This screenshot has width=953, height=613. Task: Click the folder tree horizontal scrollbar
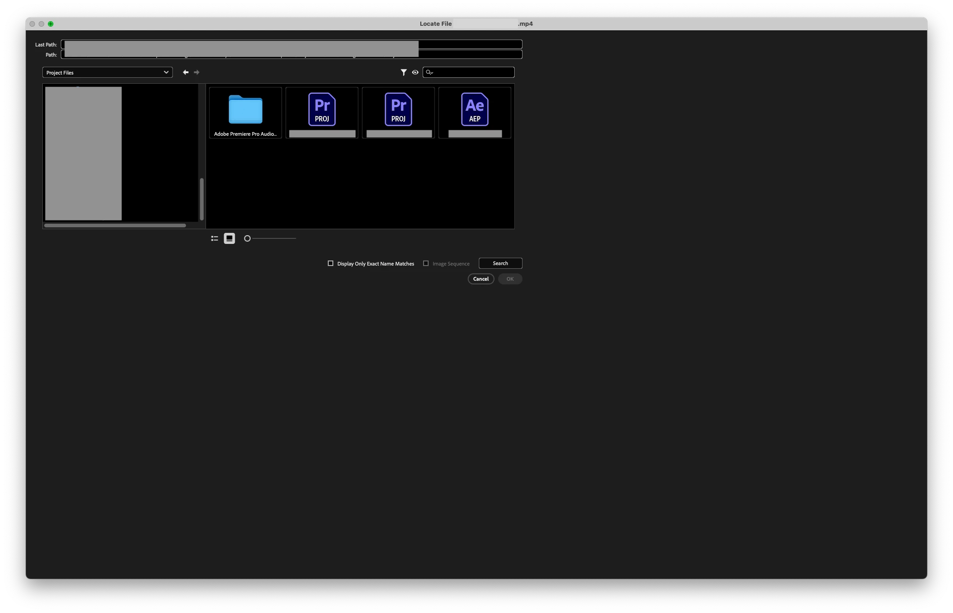coord(115,226)
